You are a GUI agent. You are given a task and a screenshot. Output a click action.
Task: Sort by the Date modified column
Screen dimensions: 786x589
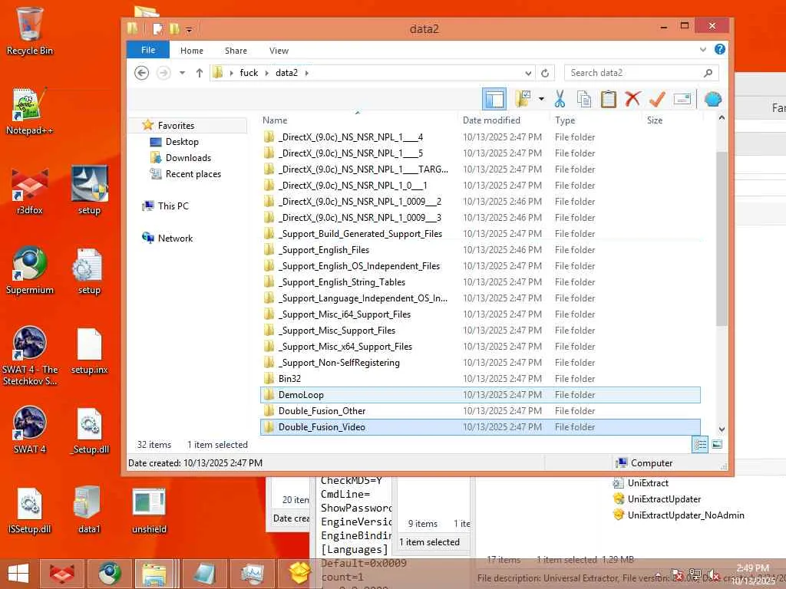pyautogui.click(x=503, y=120)
